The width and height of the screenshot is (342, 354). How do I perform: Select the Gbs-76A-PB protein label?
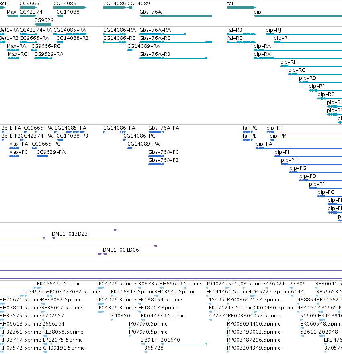pos(163,160)
